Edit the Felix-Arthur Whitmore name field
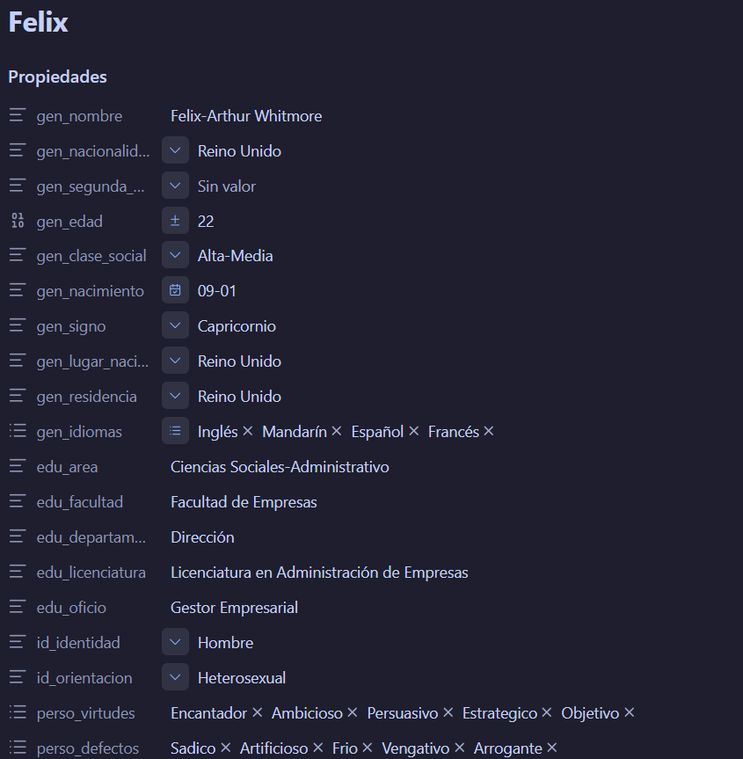Viewport: 743px width, 759px height. pyautogui.click(x=246, y=116)
